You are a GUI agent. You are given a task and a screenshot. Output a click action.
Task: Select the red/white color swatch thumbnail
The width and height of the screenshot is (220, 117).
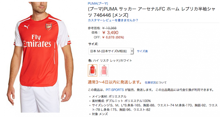(x=93, y=71)
